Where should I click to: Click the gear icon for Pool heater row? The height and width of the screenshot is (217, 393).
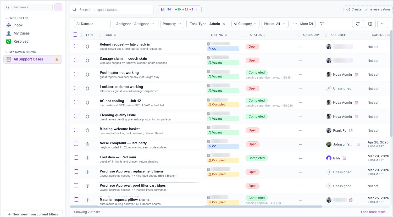tap(87, 75)
